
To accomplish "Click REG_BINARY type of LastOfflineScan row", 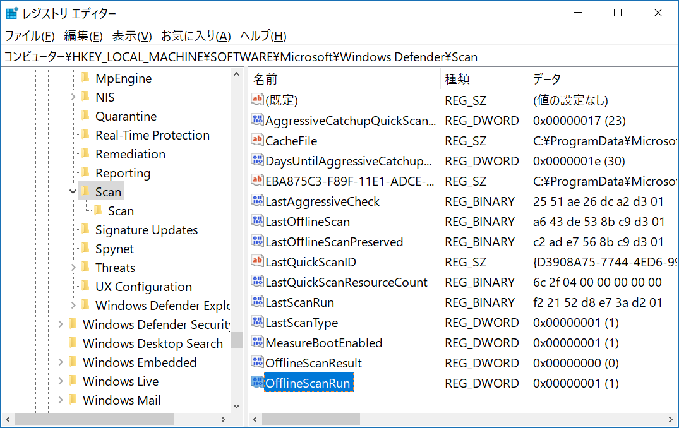I will (x=479, y=222).
